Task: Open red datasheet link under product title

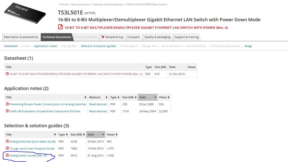Action: [x=146, y=27]
